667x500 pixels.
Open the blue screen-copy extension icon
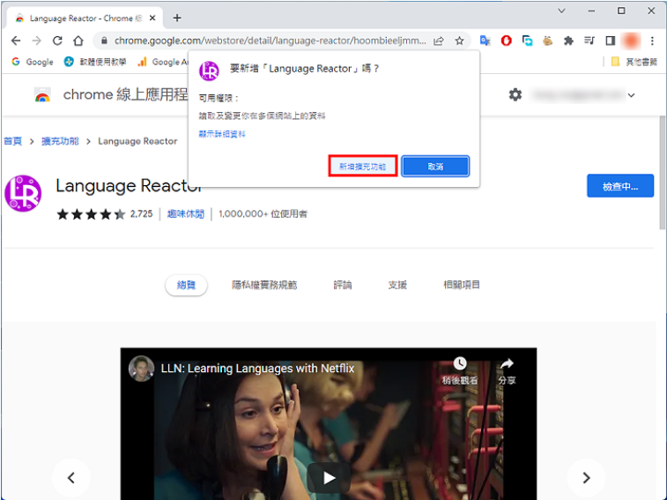(x=528, y=41)
